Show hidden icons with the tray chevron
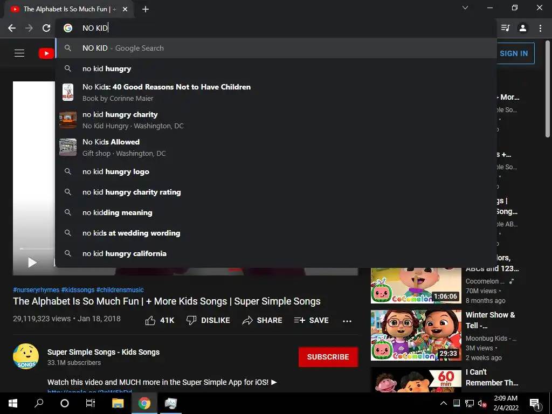The width and height of the screenshot is (552, 414). [444, 403]
